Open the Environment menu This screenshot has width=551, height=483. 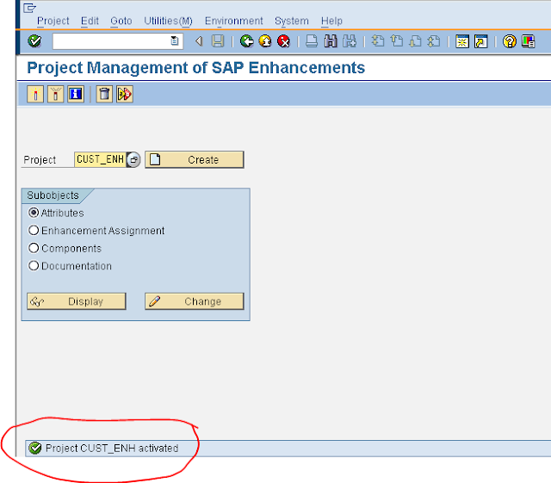(x=233, y=21)
